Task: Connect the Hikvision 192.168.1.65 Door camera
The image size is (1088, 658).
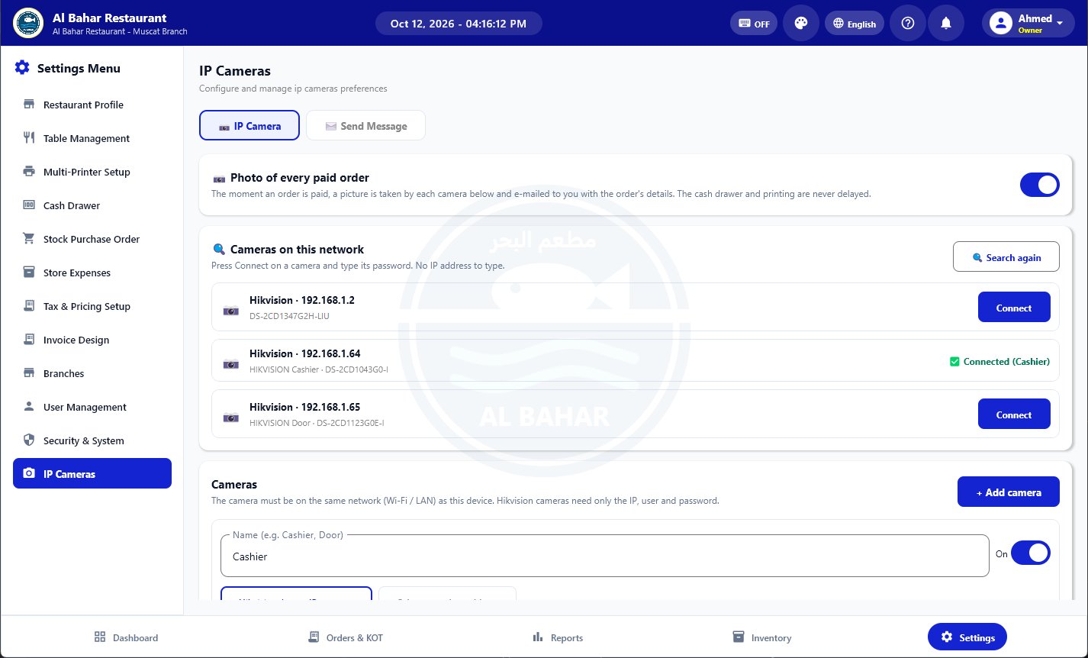Action: pyautogui.click(x=1014, y=414)
